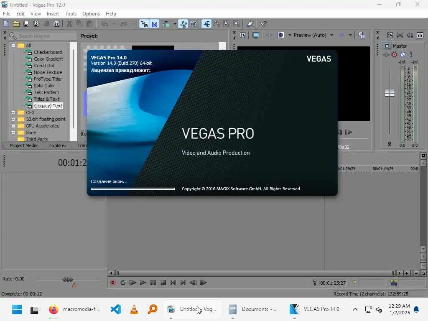Toggle Lock Envelopes to Events button
This screenshot has width=428, height=321.
coord(183,24)
